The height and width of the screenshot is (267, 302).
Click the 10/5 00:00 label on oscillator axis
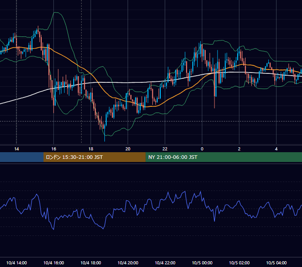tap(202, 263)
